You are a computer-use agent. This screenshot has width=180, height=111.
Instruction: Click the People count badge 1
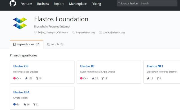pyautogui.click(x=62, y=44)
